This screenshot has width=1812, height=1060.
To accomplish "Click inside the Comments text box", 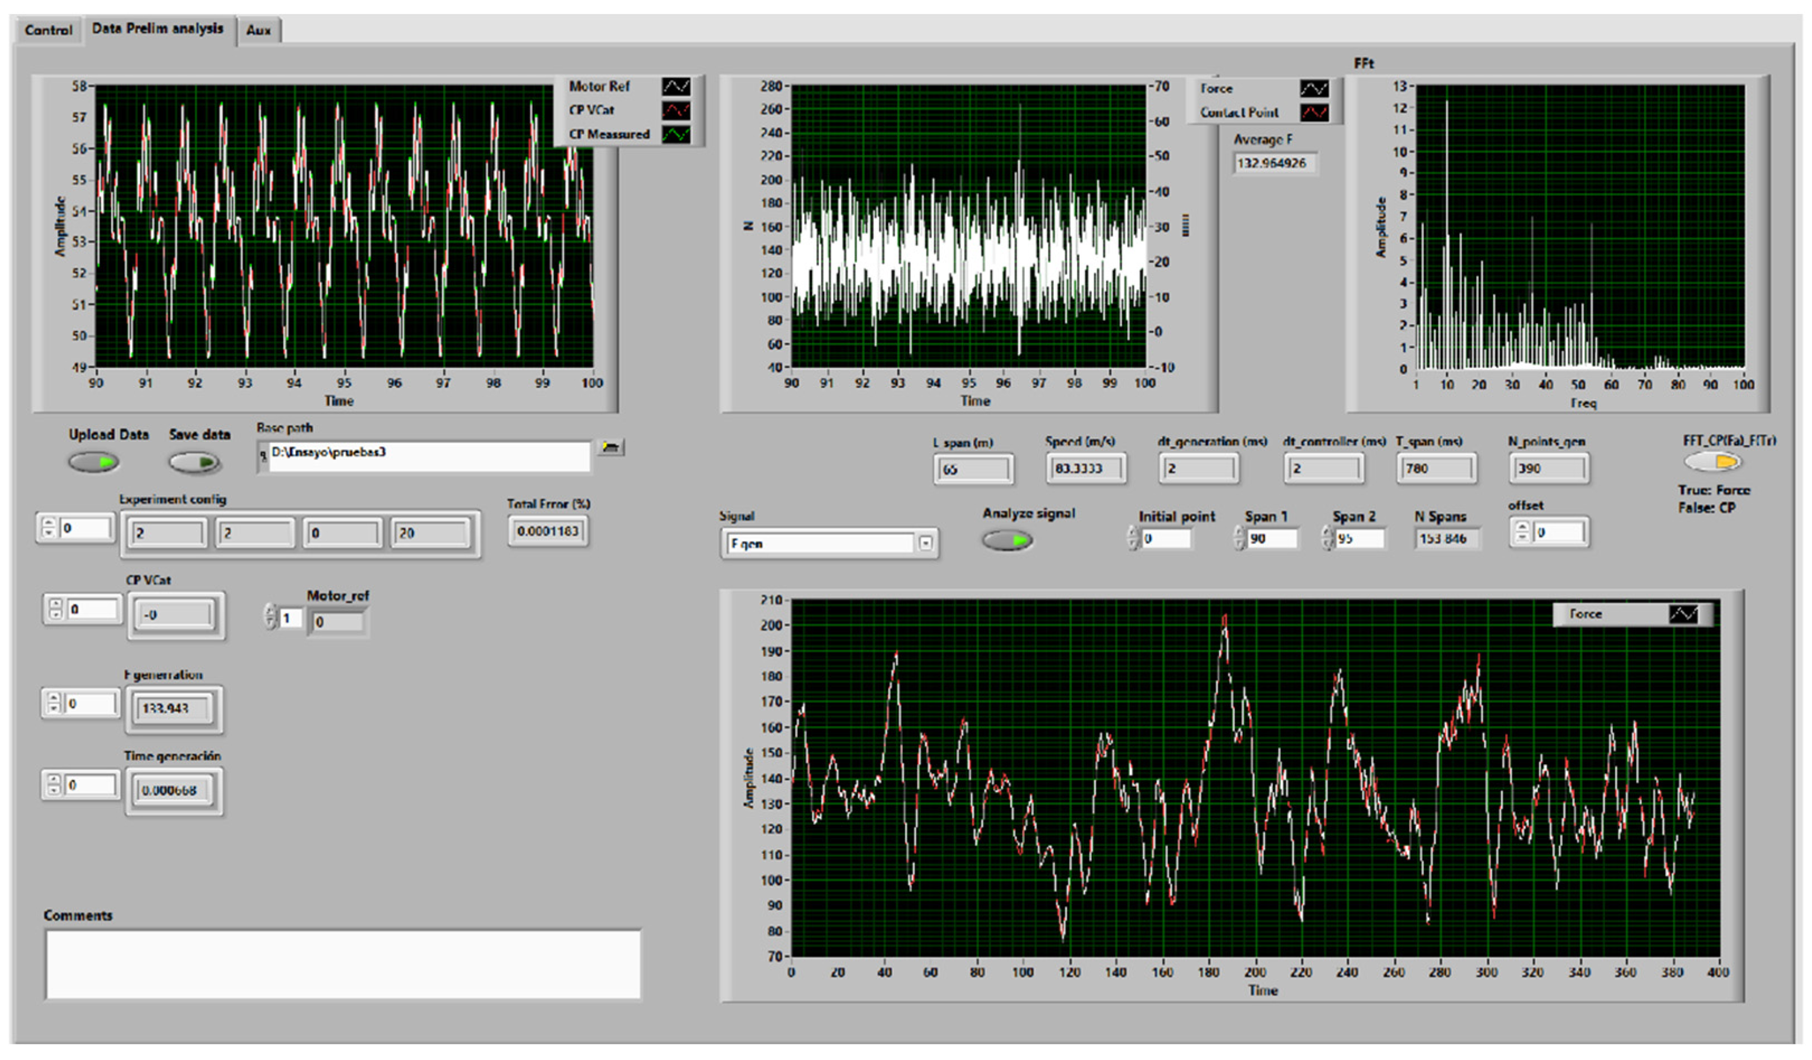I will pyautogui.click(x=343, y=964).
